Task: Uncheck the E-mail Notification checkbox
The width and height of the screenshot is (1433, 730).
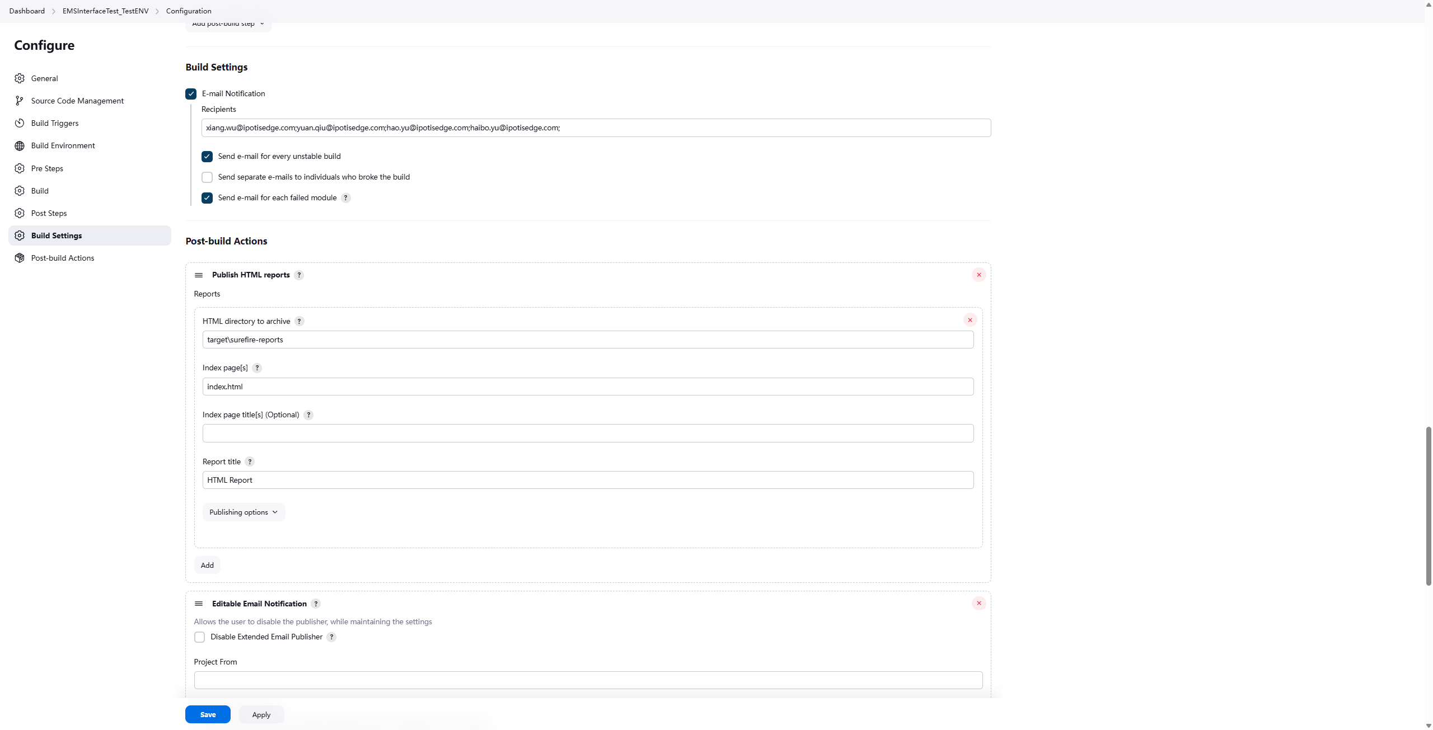Action: click(191, 94)
